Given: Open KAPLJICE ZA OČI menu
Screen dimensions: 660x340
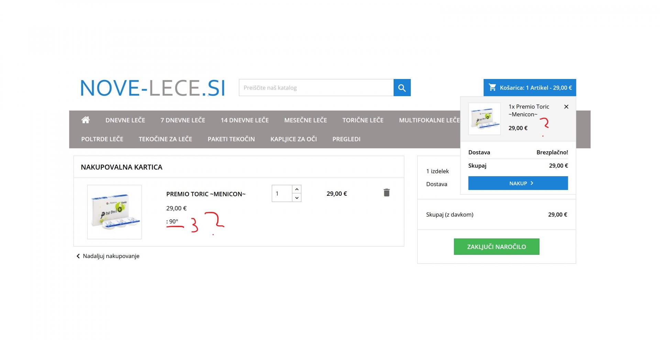Looking at the screenshot, I should click(x=294, y=139).
